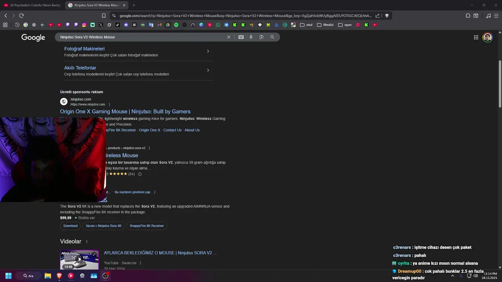Open the taskbar clock showing 11:14 PM
Image resolution: width=502 pixels, height=282 pixels.
(x=490, y=276)
